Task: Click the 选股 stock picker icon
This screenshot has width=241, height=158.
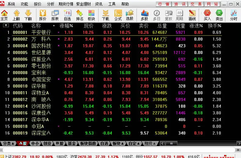Action: (130, 15)
